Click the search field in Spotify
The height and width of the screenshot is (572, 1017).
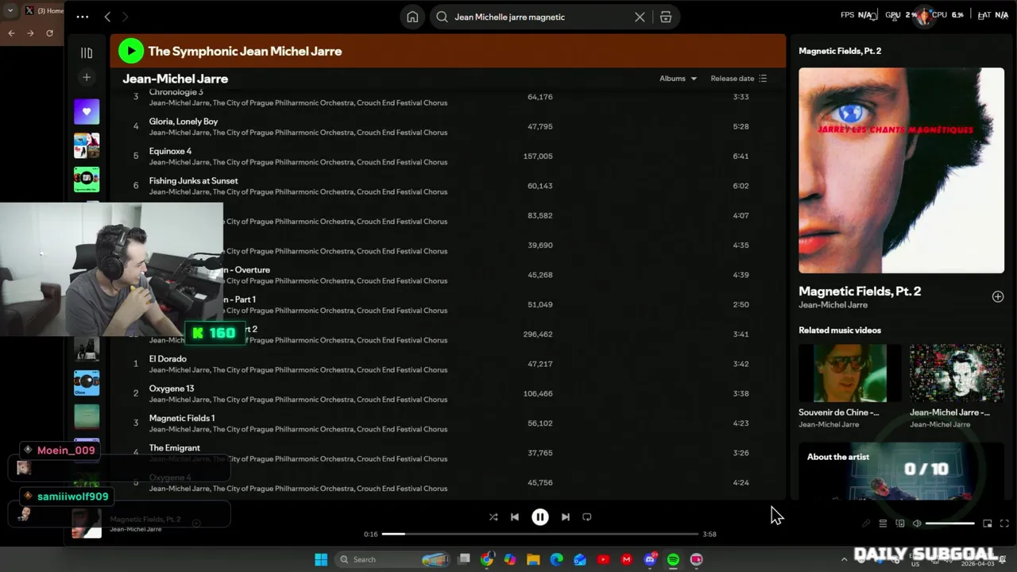coord(540,17)
